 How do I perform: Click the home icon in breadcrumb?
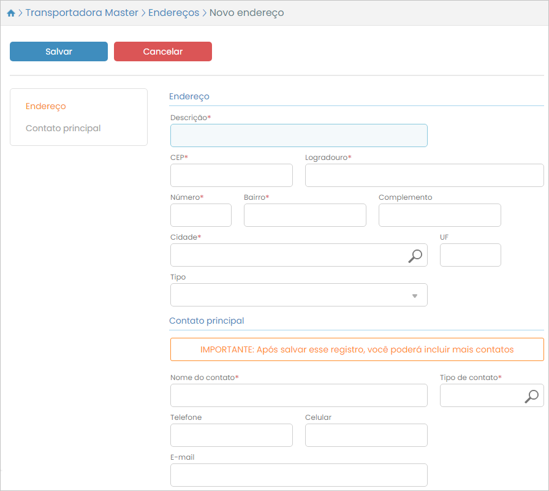point(10,13)
